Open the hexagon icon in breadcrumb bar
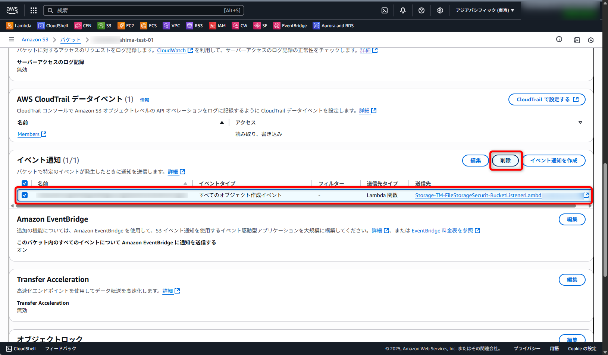The image size is (608, 355). pyautogui.click(x=591, y=40)
